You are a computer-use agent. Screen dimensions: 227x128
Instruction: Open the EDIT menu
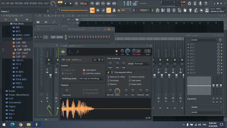pyautogui.click(x=8, y=3)
